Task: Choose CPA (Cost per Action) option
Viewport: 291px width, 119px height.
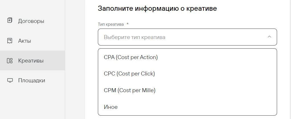Action: coord(131,57)
